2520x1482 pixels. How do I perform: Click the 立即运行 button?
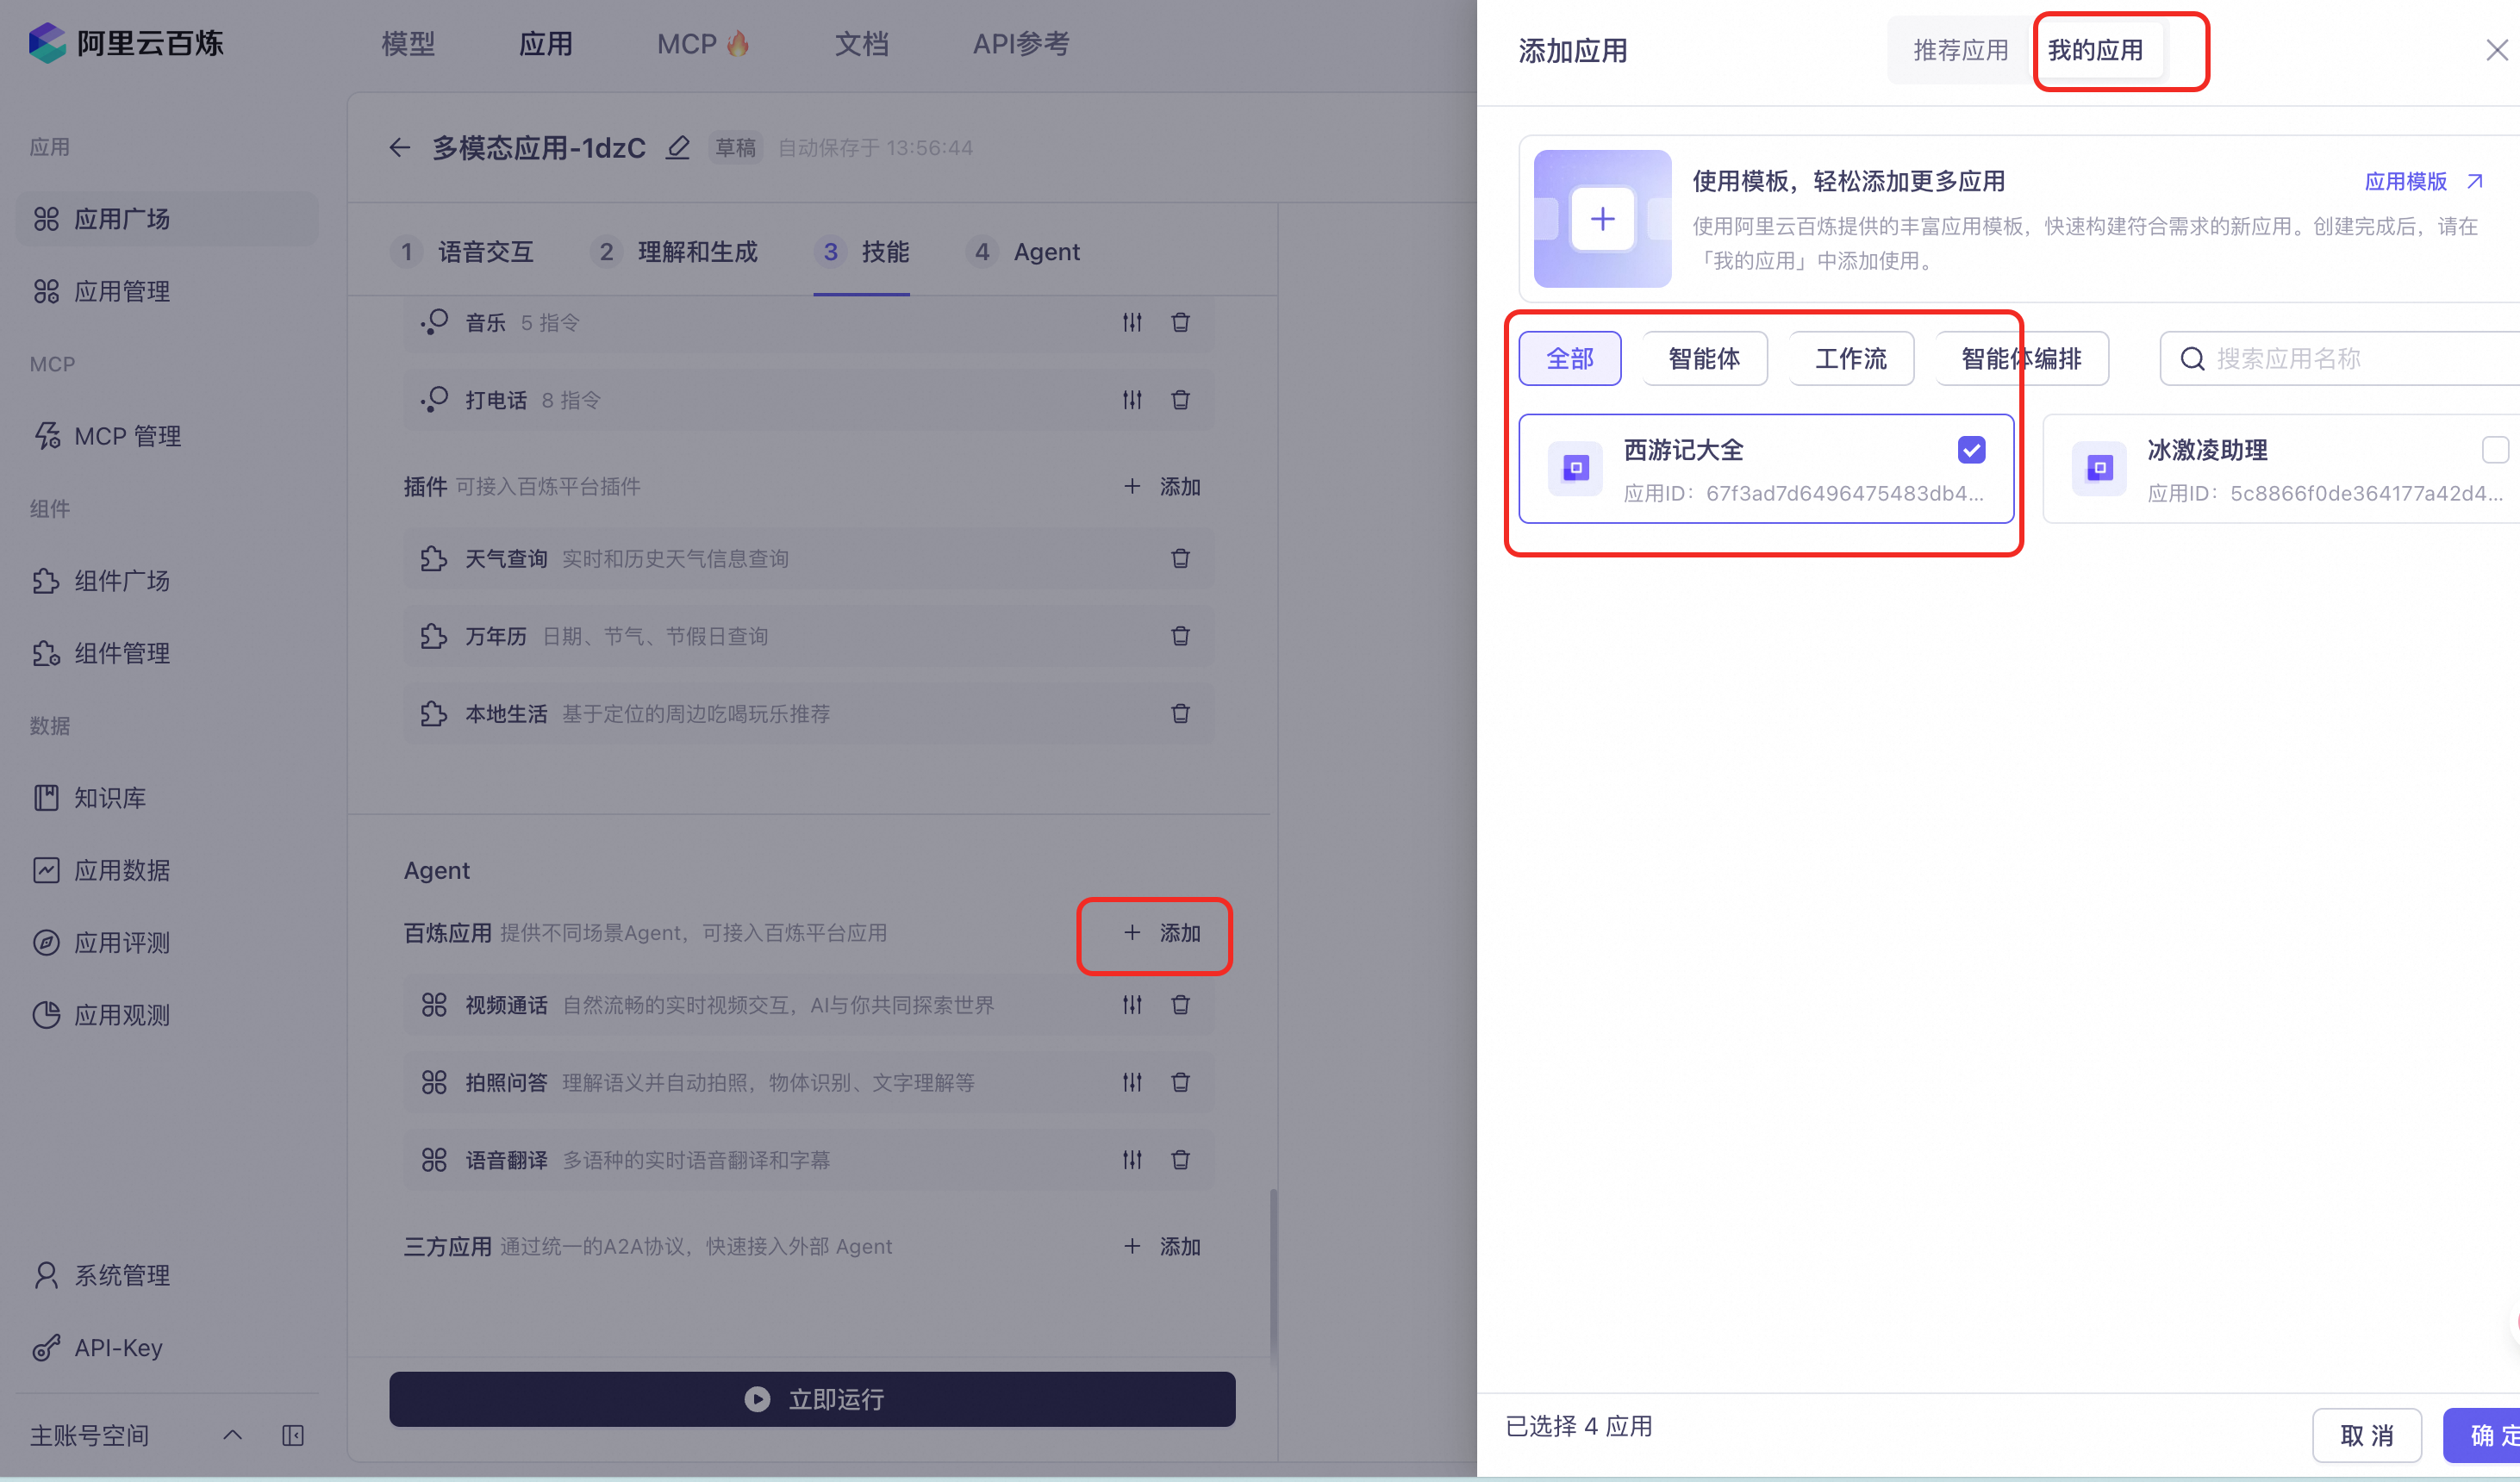pyautogui.click(x=812, y=1399)
